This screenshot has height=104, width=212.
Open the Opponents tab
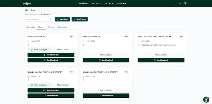(x=62, y=27)
